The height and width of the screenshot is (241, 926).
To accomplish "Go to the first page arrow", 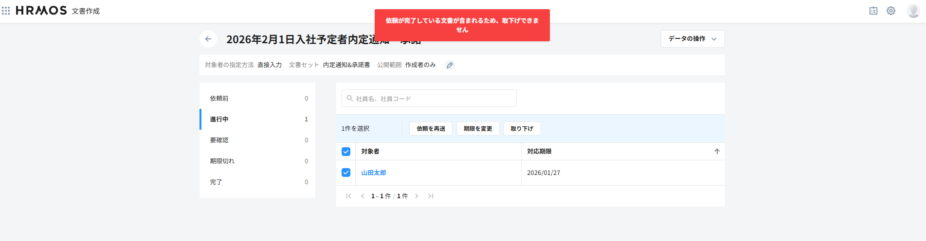I will pos(348,196).
